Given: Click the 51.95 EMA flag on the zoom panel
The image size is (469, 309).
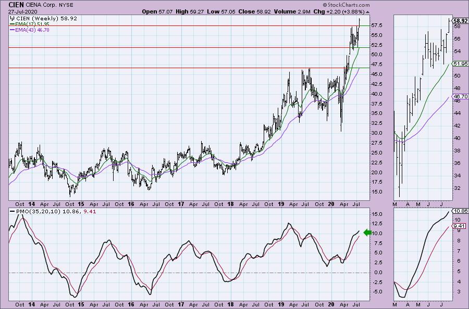Looking at the screenshot, I should [460, 63].
